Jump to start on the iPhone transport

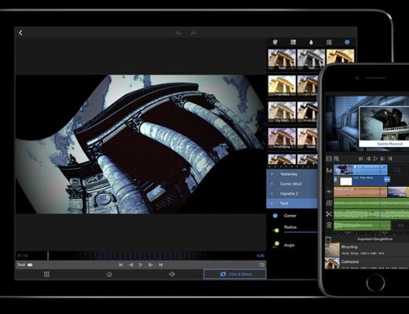361,159
